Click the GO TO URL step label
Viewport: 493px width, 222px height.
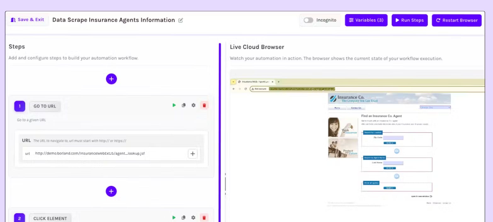tap(45, 106)
